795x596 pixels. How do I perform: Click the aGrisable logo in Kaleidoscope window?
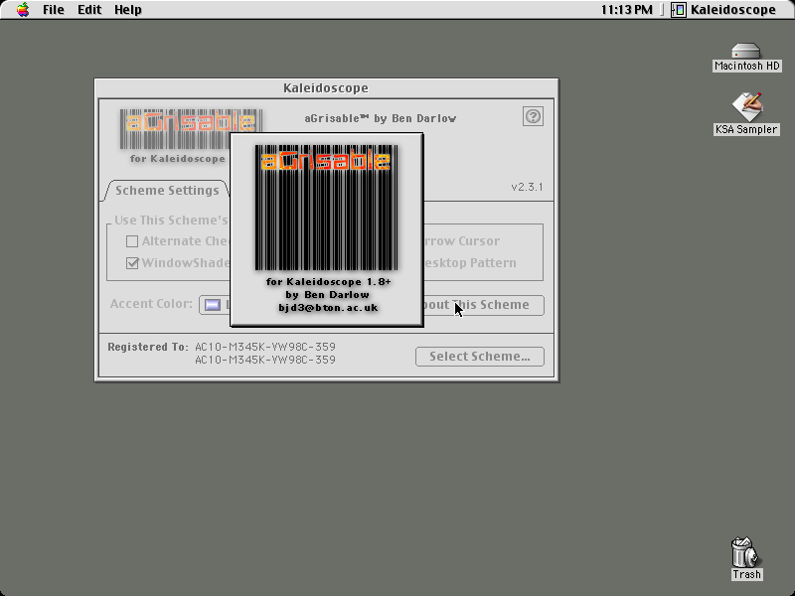point(191,129)
